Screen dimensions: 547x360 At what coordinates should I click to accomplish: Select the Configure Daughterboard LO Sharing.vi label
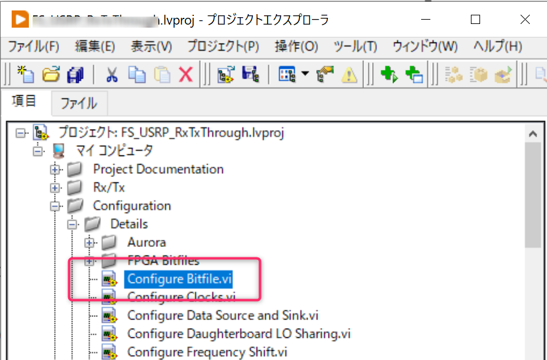(239, 334)
